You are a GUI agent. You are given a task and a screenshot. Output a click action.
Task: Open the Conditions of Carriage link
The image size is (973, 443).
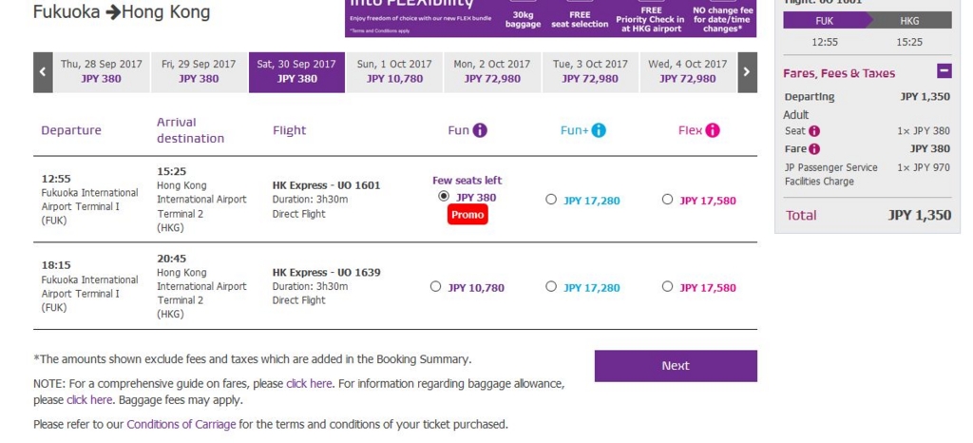pyautogui.click(x=181, y=425)
